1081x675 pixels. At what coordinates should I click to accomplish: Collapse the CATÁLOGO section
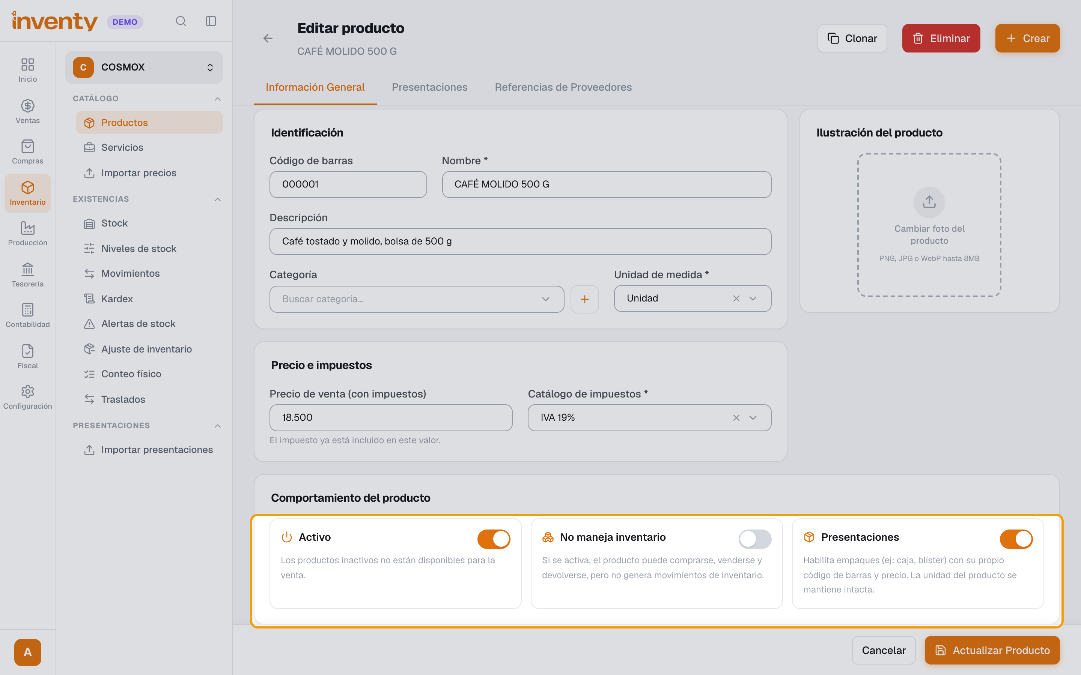[x=218, y=99]
